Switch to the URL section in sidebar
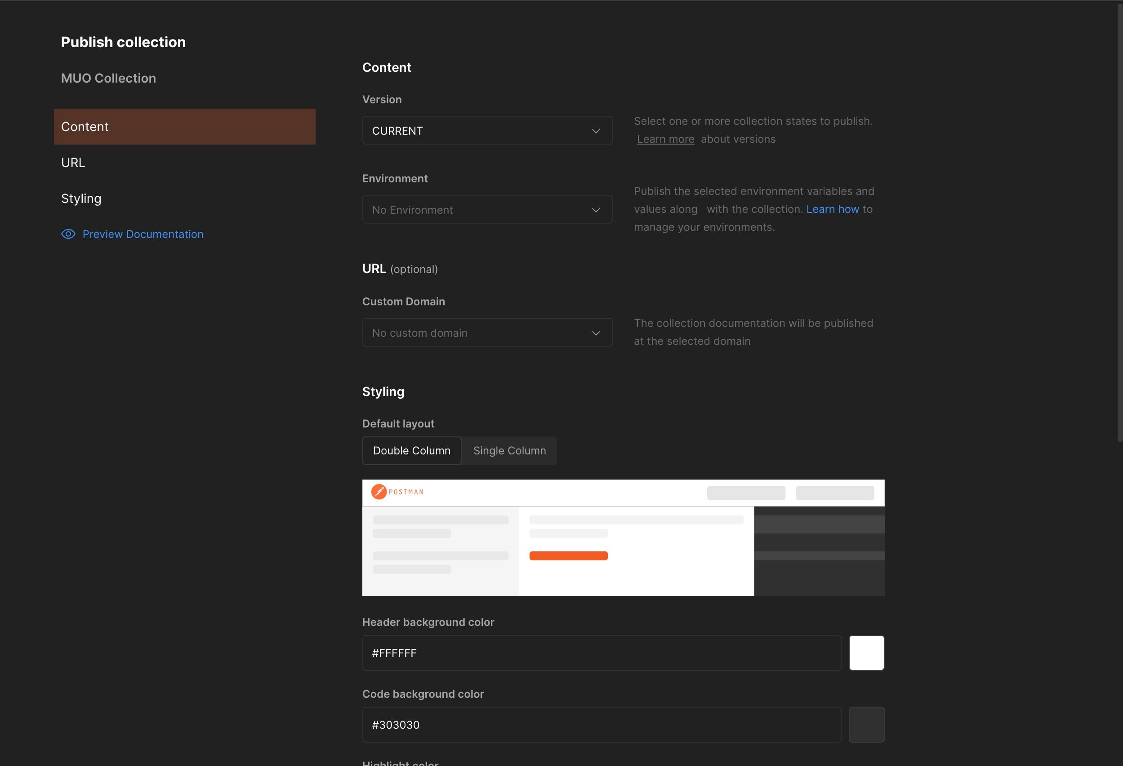Image resolution: width=1123 pixels, height=766 pixels. pos(73,162)
